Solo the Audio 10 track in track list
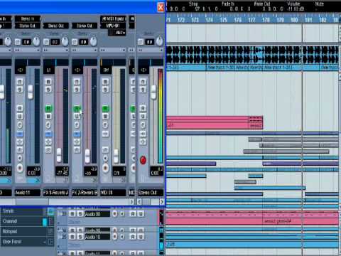341x256 pixels. pos(80,237)
